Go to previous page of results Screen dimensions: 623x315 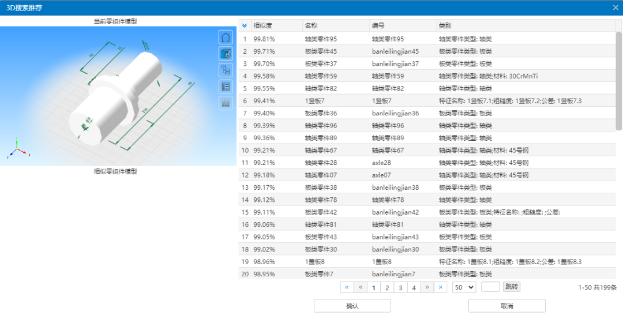(361, 287)
